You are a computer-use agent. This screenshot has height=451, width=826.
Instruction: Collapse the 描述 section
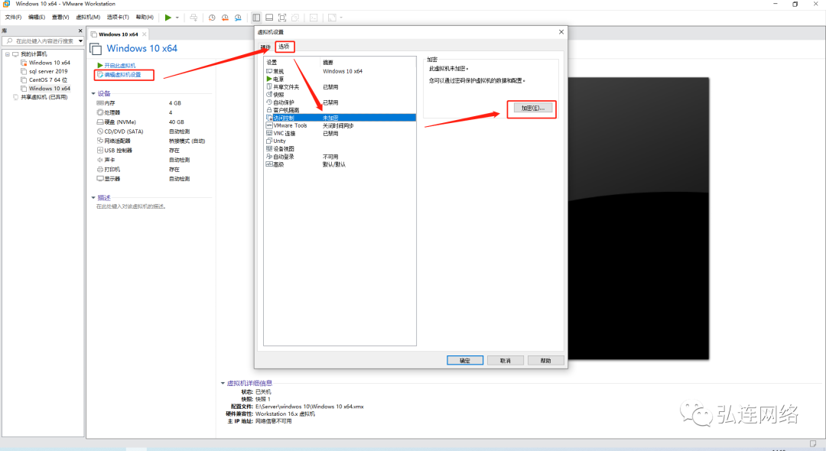coord(93,198)
